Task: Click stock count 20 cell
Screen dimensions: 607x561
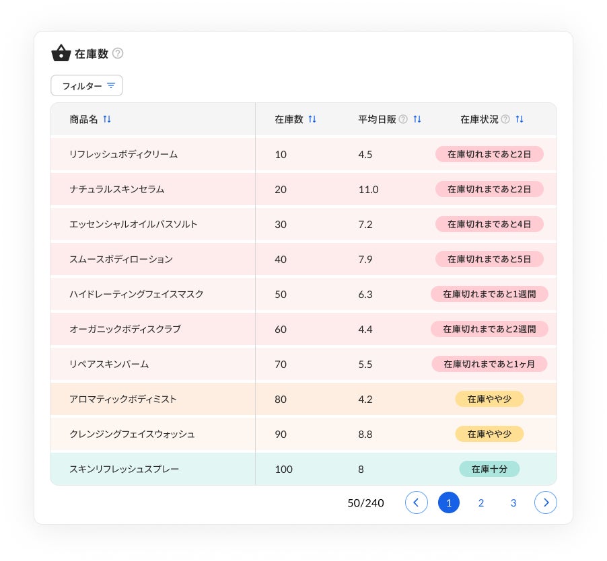Action: coord(281,190)
